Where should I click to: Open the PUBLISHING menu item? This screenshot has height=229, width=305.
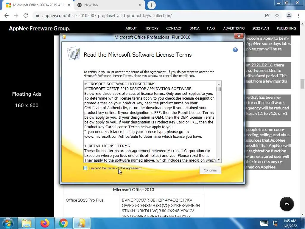pyautogui.click(x=286, y=28)
